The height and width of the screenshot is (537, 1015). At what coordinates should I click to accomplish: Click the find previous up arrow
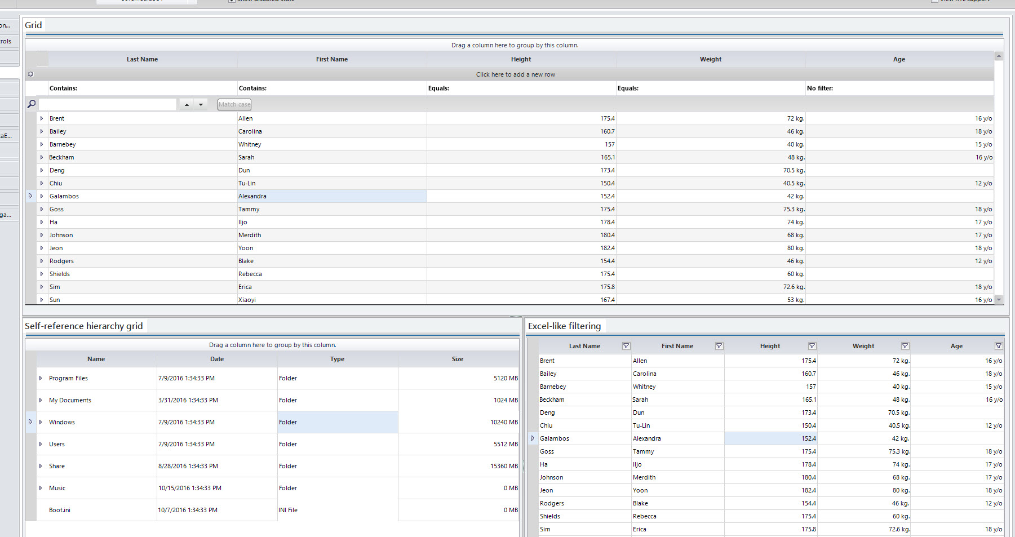187,105
